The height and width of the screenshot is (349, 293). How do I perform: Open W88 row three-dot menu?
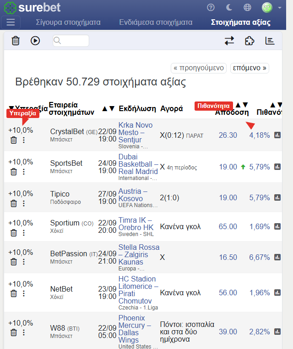[x=23, y=332]
